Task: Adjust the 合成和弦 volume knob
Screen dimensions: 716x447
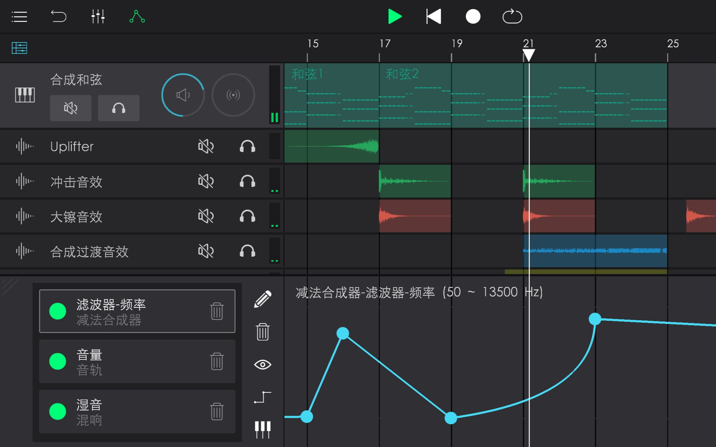Action: (x=183, y=95)
